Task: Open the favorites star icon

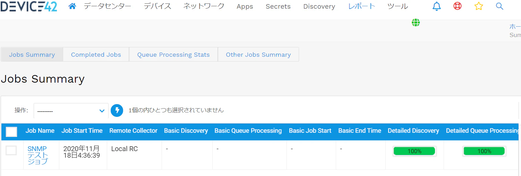Action: coord(479,6)
